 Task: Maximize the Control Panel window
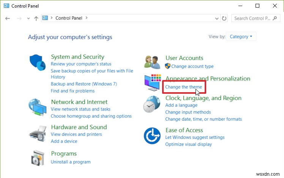[x=257, y=6]
